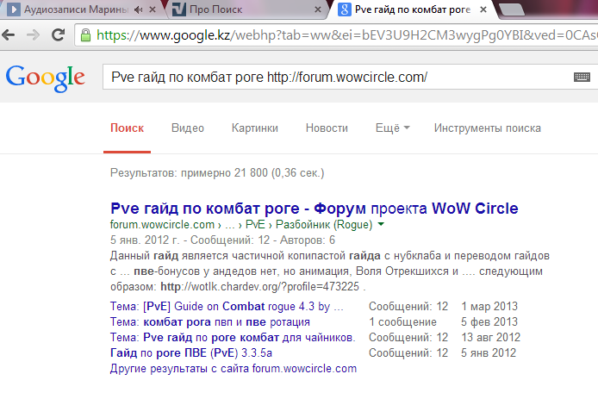Open Инструменты поиска
The height and width of the screenshot is (399, 598).
488,128
